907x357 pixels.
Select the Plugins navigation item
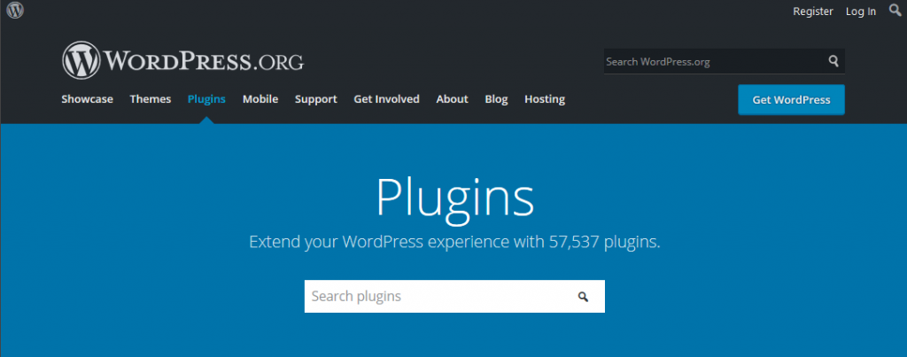click(x=206, y=99)
